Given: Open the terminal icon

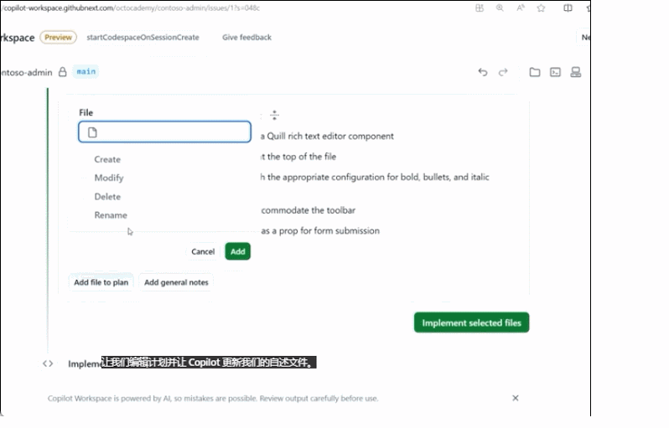Looking at the screenshot, I should point(555,72).
